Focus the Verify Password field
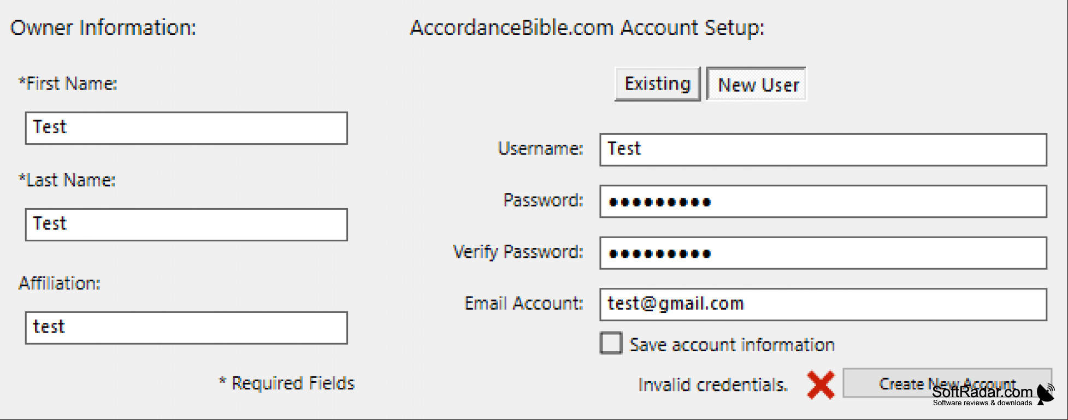 [x=823, y=253]
